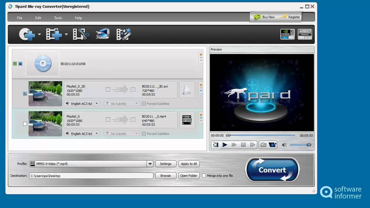This screenshot has width=370, height=208.
Task: Uncheck the Playlist_0_3D checkbox
Action: (x=25, y=94)
